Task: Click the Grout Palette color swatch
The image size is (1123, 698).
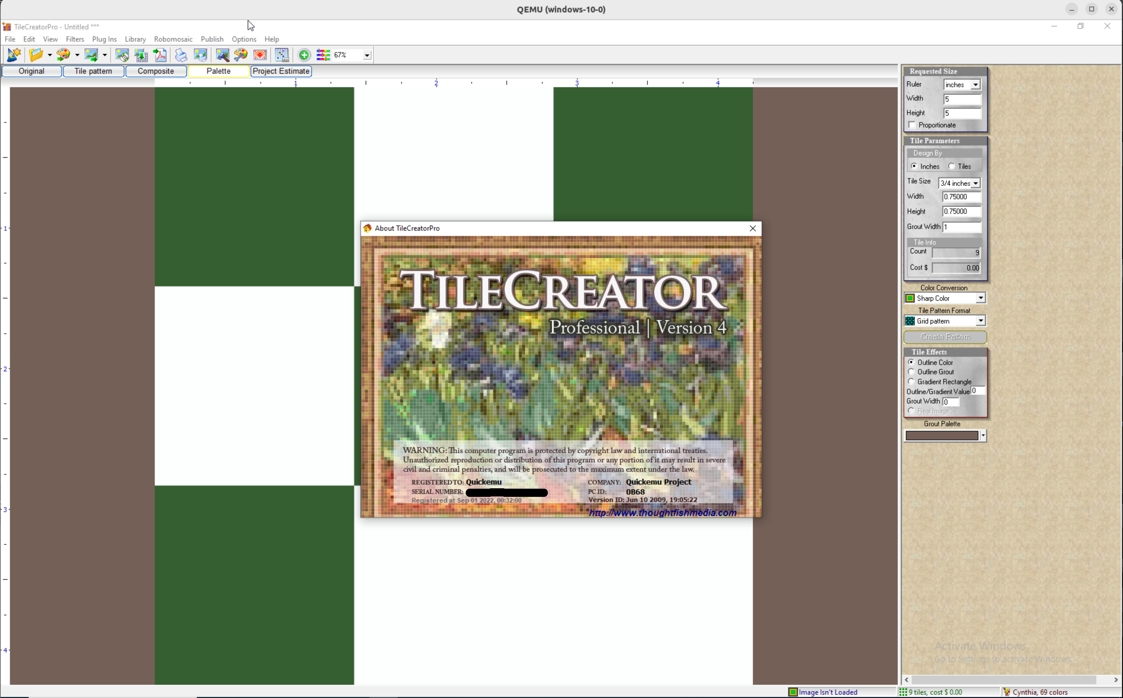Action: coord(942,436)
